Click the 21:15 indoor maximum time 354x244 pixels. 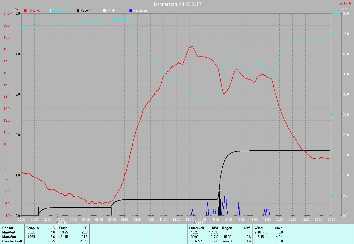click(x=64, y=237)
